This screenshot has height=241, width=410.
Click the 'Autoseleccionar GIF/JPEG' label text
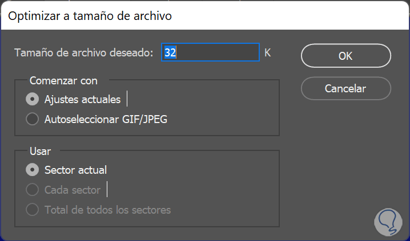(x=106, y=120)
